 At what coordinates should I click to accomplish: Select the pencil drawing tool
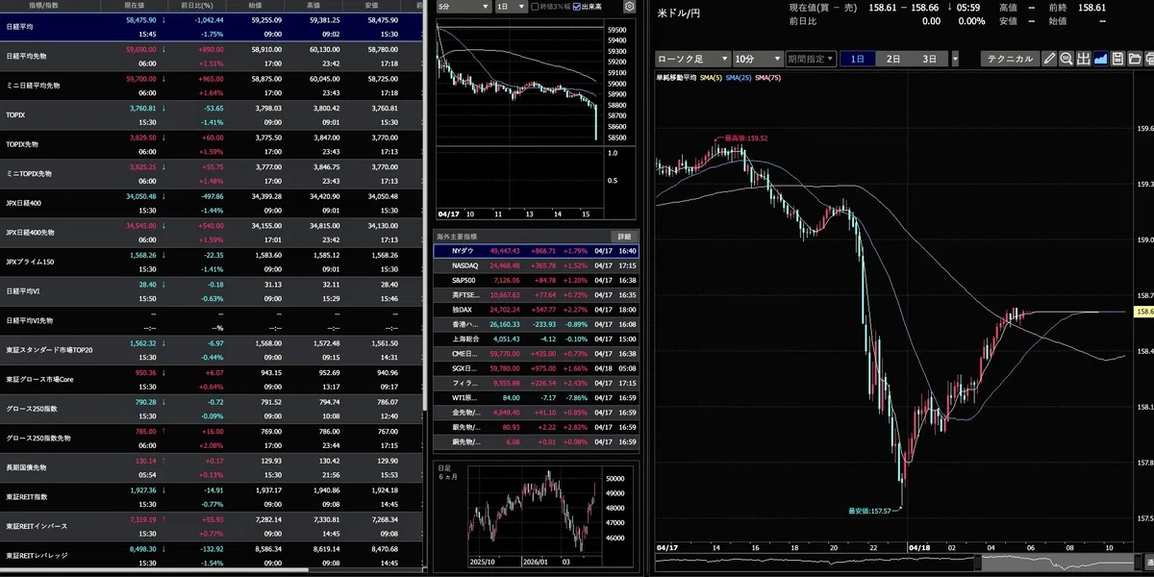[1049, 59]
